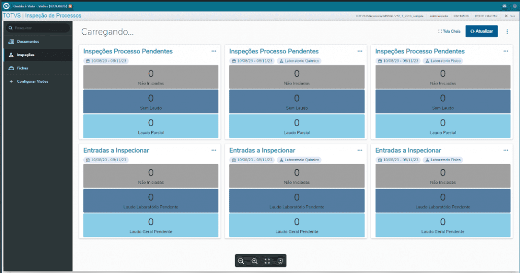This screenshot has height=273, width=520.
Task: Expand options of Laboratorio Químico Inspeções Processo Pendentes card
Action: point(360,51)
